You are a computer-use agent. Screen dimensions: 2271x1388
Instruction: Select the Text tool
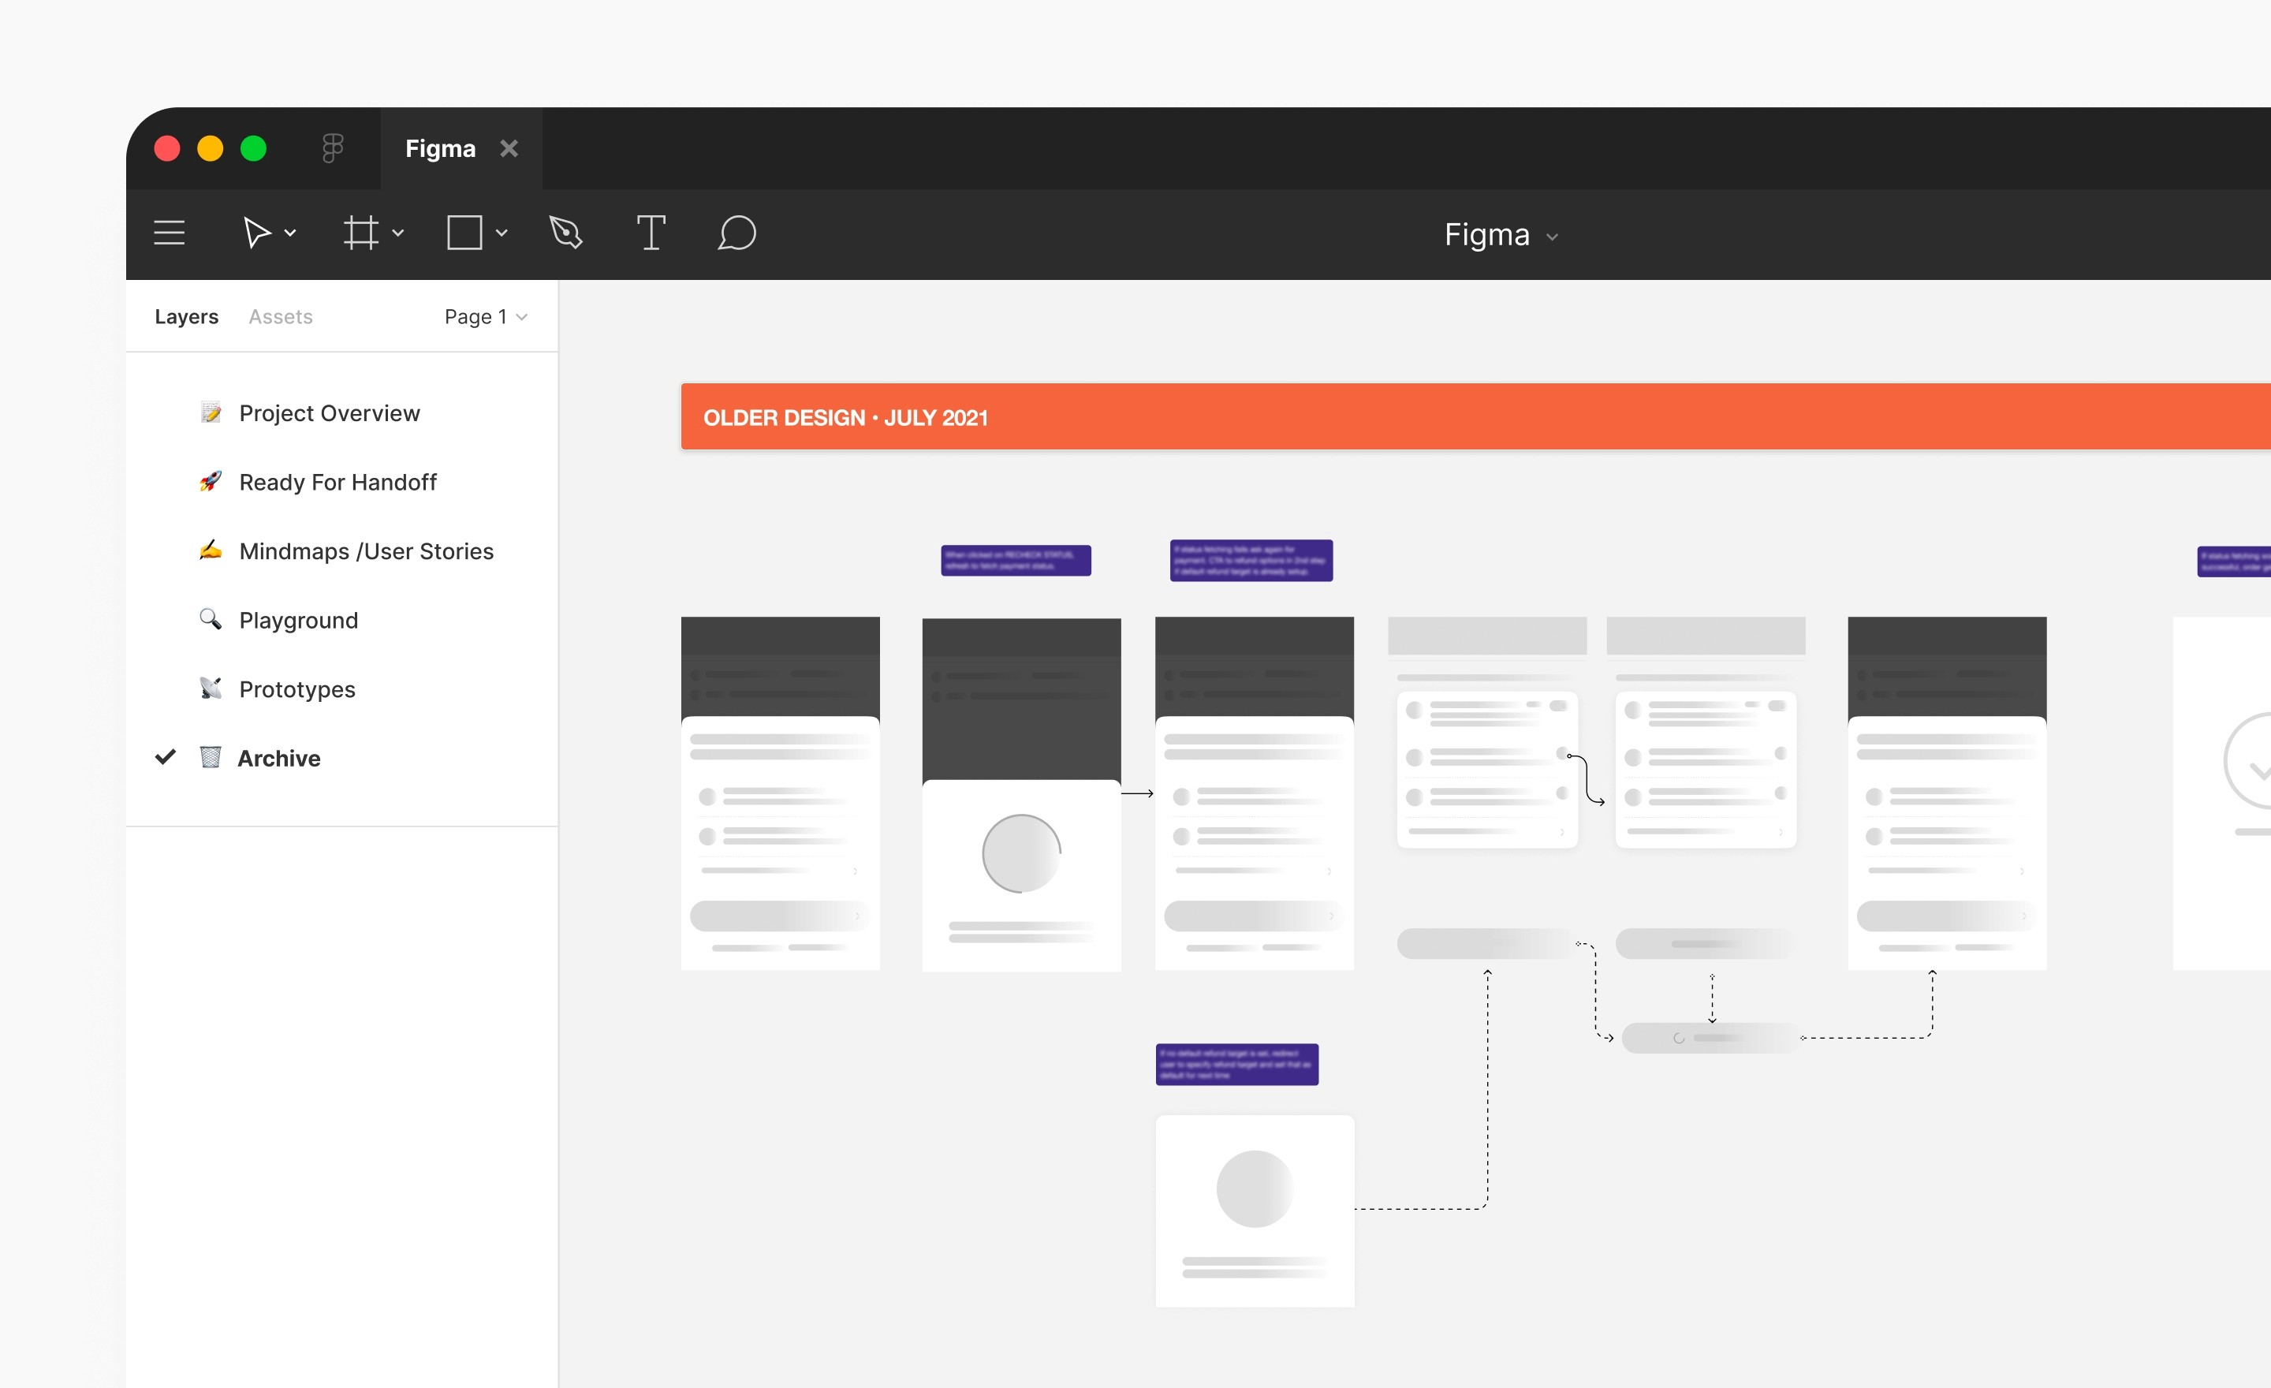pyautogui.click(x=651, y=233)
